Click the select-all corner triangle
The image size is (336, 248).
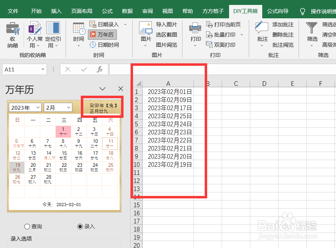coord(138,83)
